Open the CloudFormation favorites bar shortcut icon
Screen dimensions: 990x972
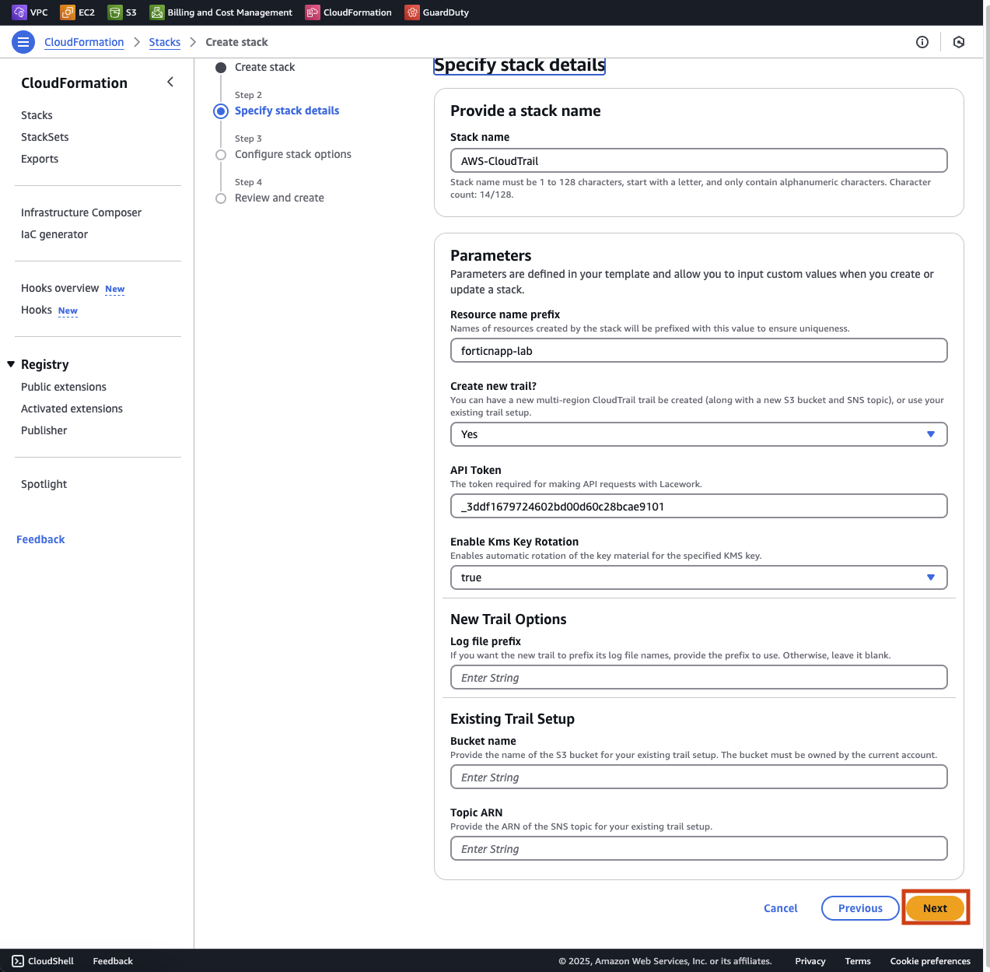pyautogui.click(x=313, y=12)
